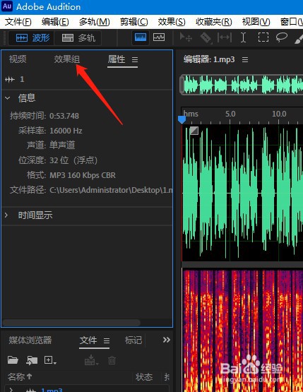
Task: Click the horizontal scrollbar in properties panel
Action: click(x=71, y=323)
